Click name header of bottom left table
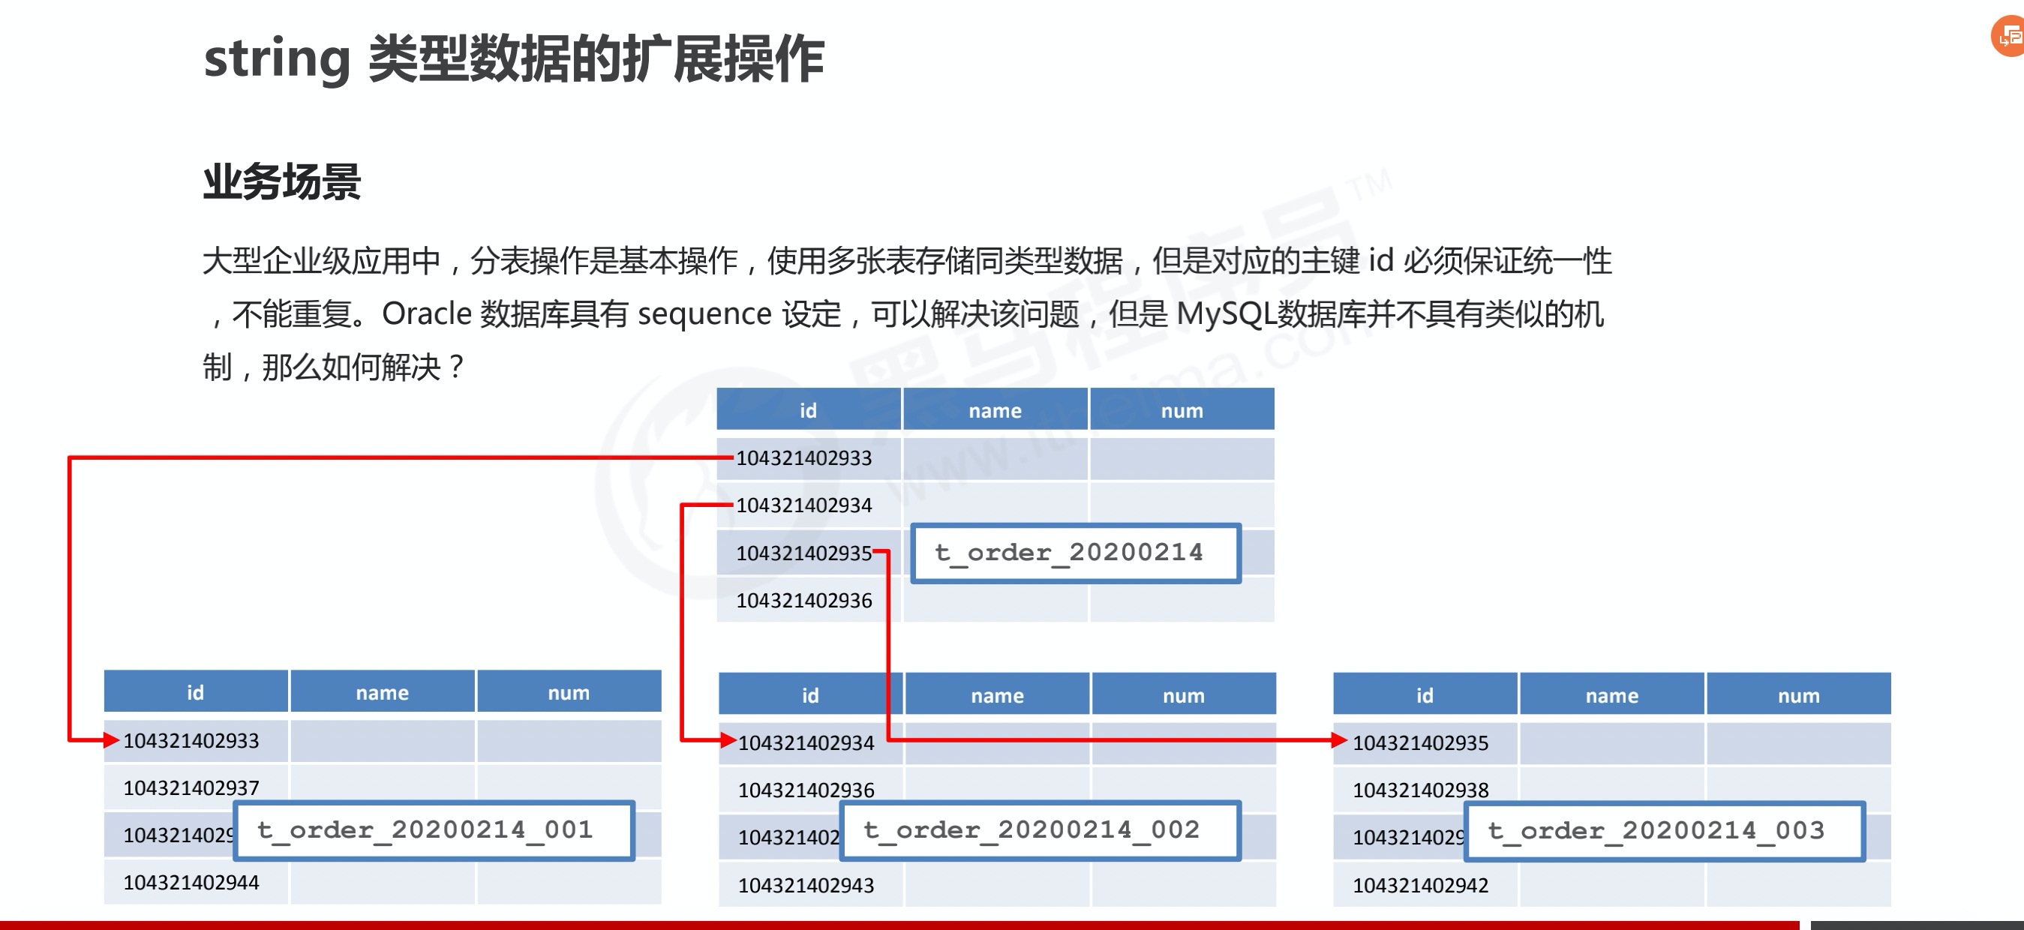Image resolution: width=2024 pixels, height=930 pixels. point(382,693)
